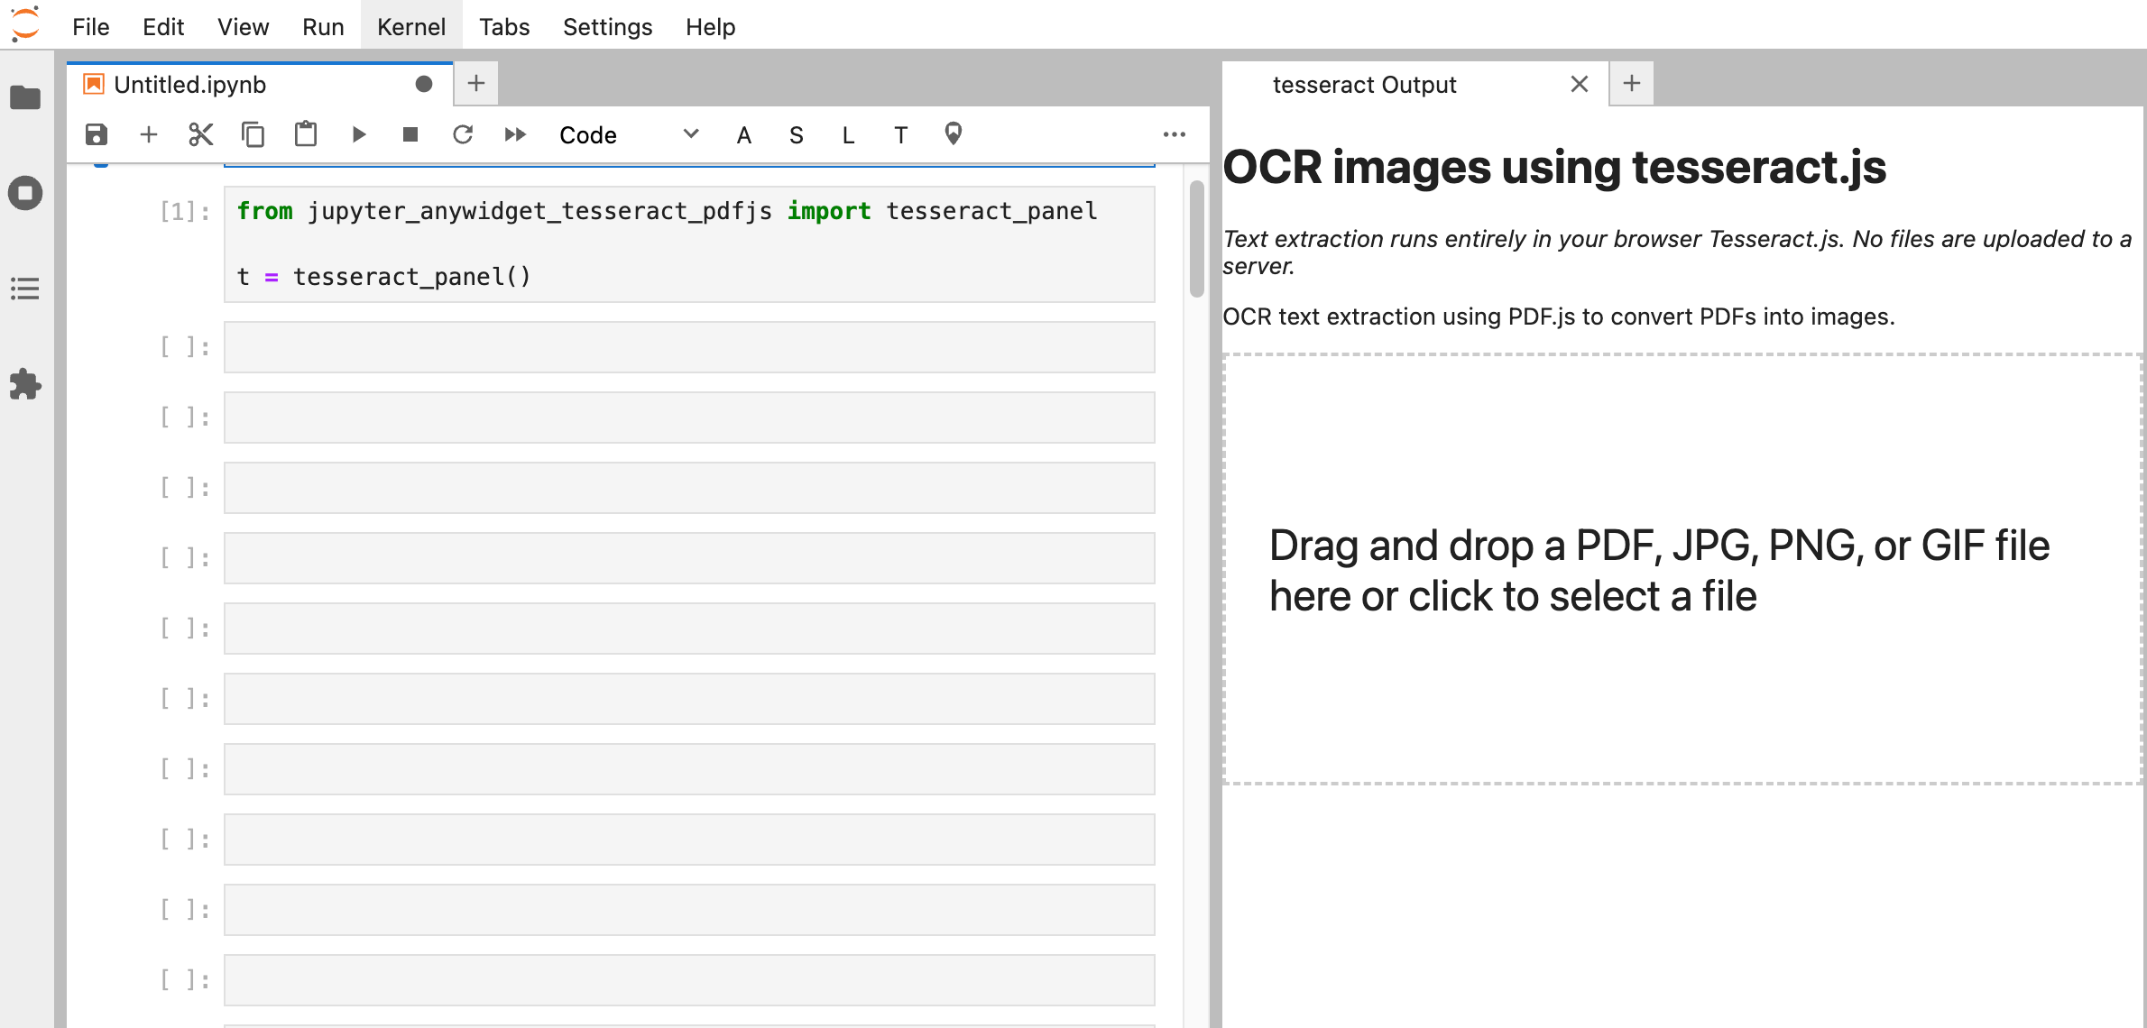This screenshot has width=2147, height=1028.
Task: Click the save notebook icon
Action: 96,134
